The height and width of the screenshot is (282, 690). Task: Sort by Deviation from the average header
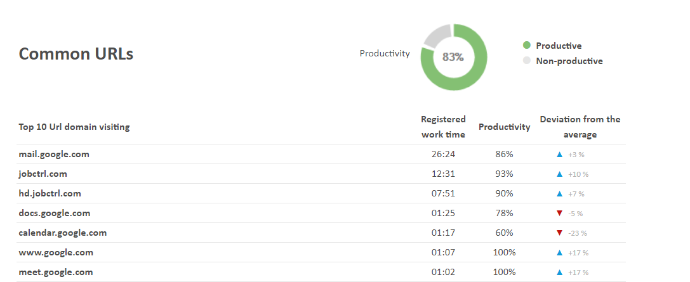pyautogui.click(x=580, y=127)
